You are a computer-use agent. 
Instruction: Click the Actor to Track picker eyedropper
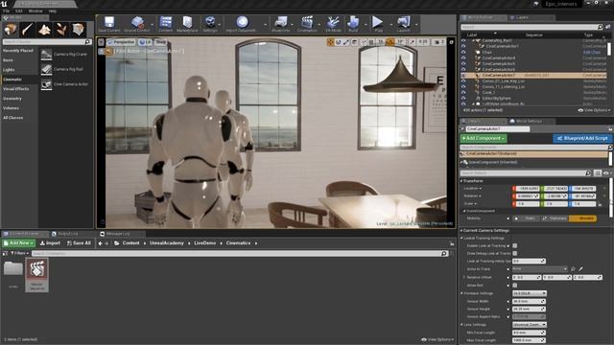[x=580, y=269]
